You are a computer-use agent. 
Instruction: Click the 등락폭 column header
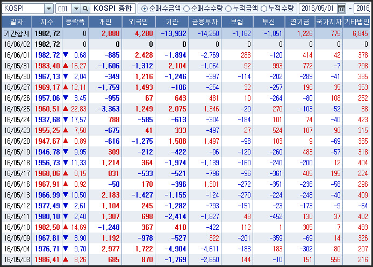[75, 22]
